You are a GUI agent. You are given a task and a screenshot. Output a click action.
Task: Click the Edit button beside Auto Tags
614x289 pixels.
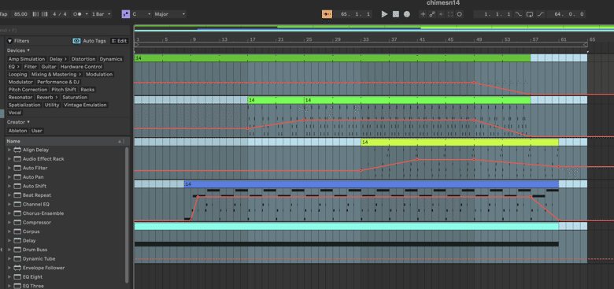(119, 41)
